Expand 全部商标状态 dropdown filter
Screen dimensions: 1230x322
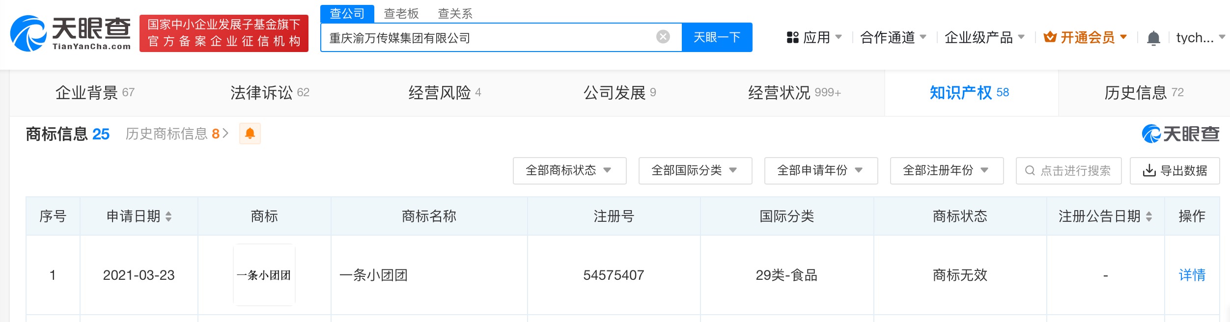(x=569, y=171)
